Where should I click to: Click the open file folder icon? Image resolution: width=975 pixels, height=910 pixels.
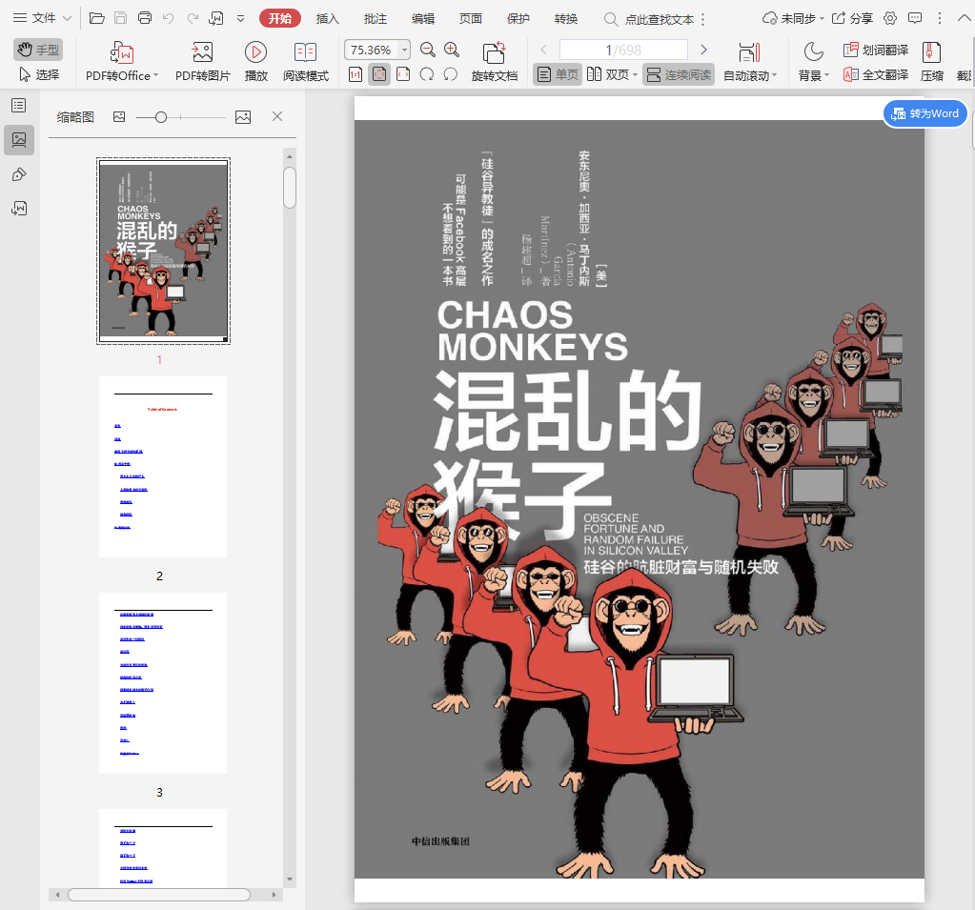tap(97, 18)
